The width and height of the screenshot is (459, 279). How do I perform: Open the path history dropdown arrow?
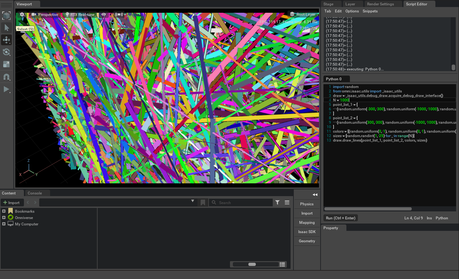pyautogui.click(x=193, y=201)
